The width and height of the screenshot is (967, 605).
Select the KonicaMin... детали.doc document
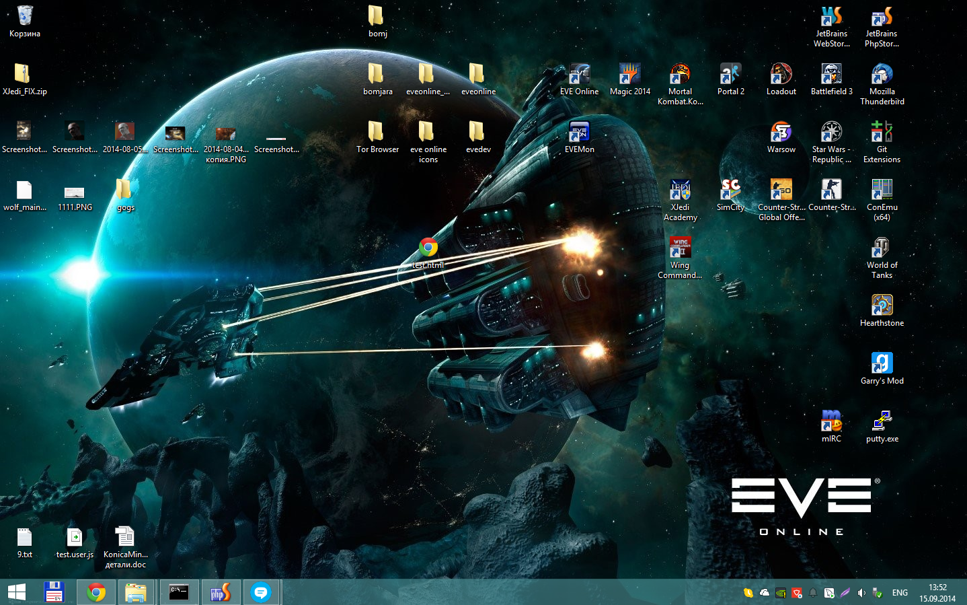pyautogui.click(x=125, y=548)
